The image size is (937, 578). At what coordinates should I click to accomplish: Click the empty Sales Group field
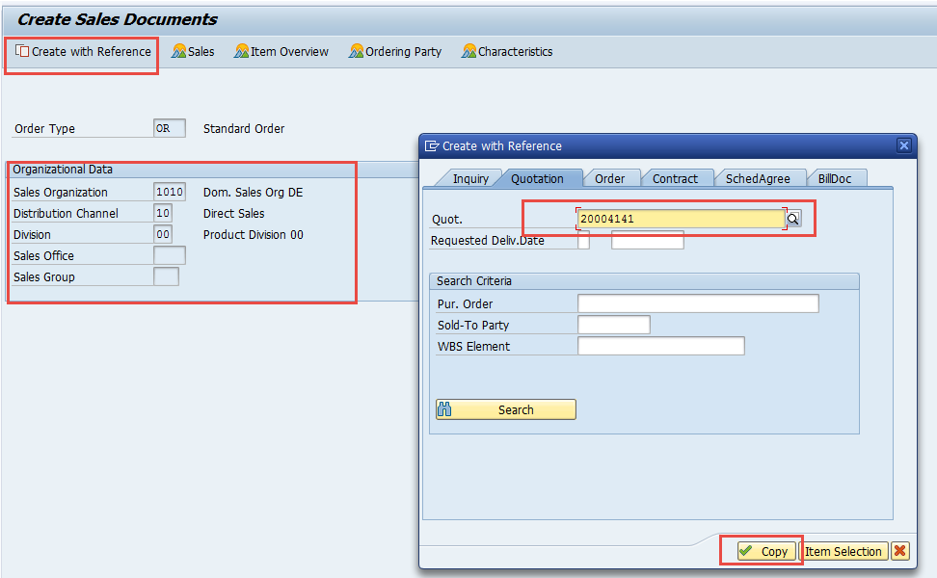[x=166, y=276]
